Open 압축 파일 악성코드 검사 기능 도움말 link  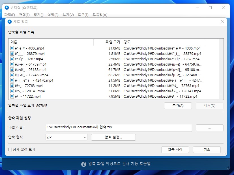coord(119,164)
